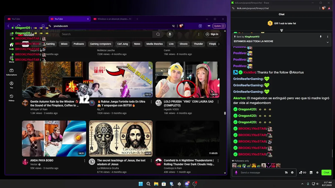Open a new tab in YouTube window
This screenshot has width=335, height=188.
[137, 19]
